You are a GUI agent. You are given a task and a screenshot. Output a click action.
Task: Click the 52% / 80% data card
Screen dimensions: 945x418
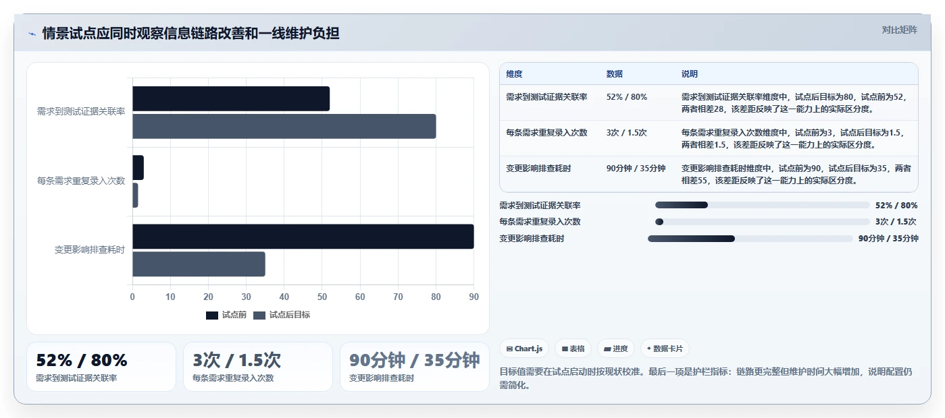(101, 367)
